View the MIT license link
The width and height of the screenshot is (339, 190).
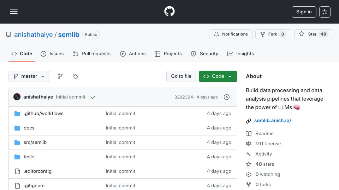pos(268,144)
